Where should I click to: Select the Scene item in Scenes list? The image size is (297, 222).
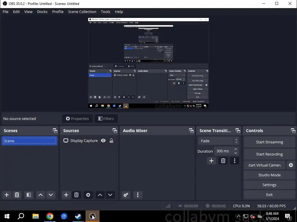tap(29, 141)
